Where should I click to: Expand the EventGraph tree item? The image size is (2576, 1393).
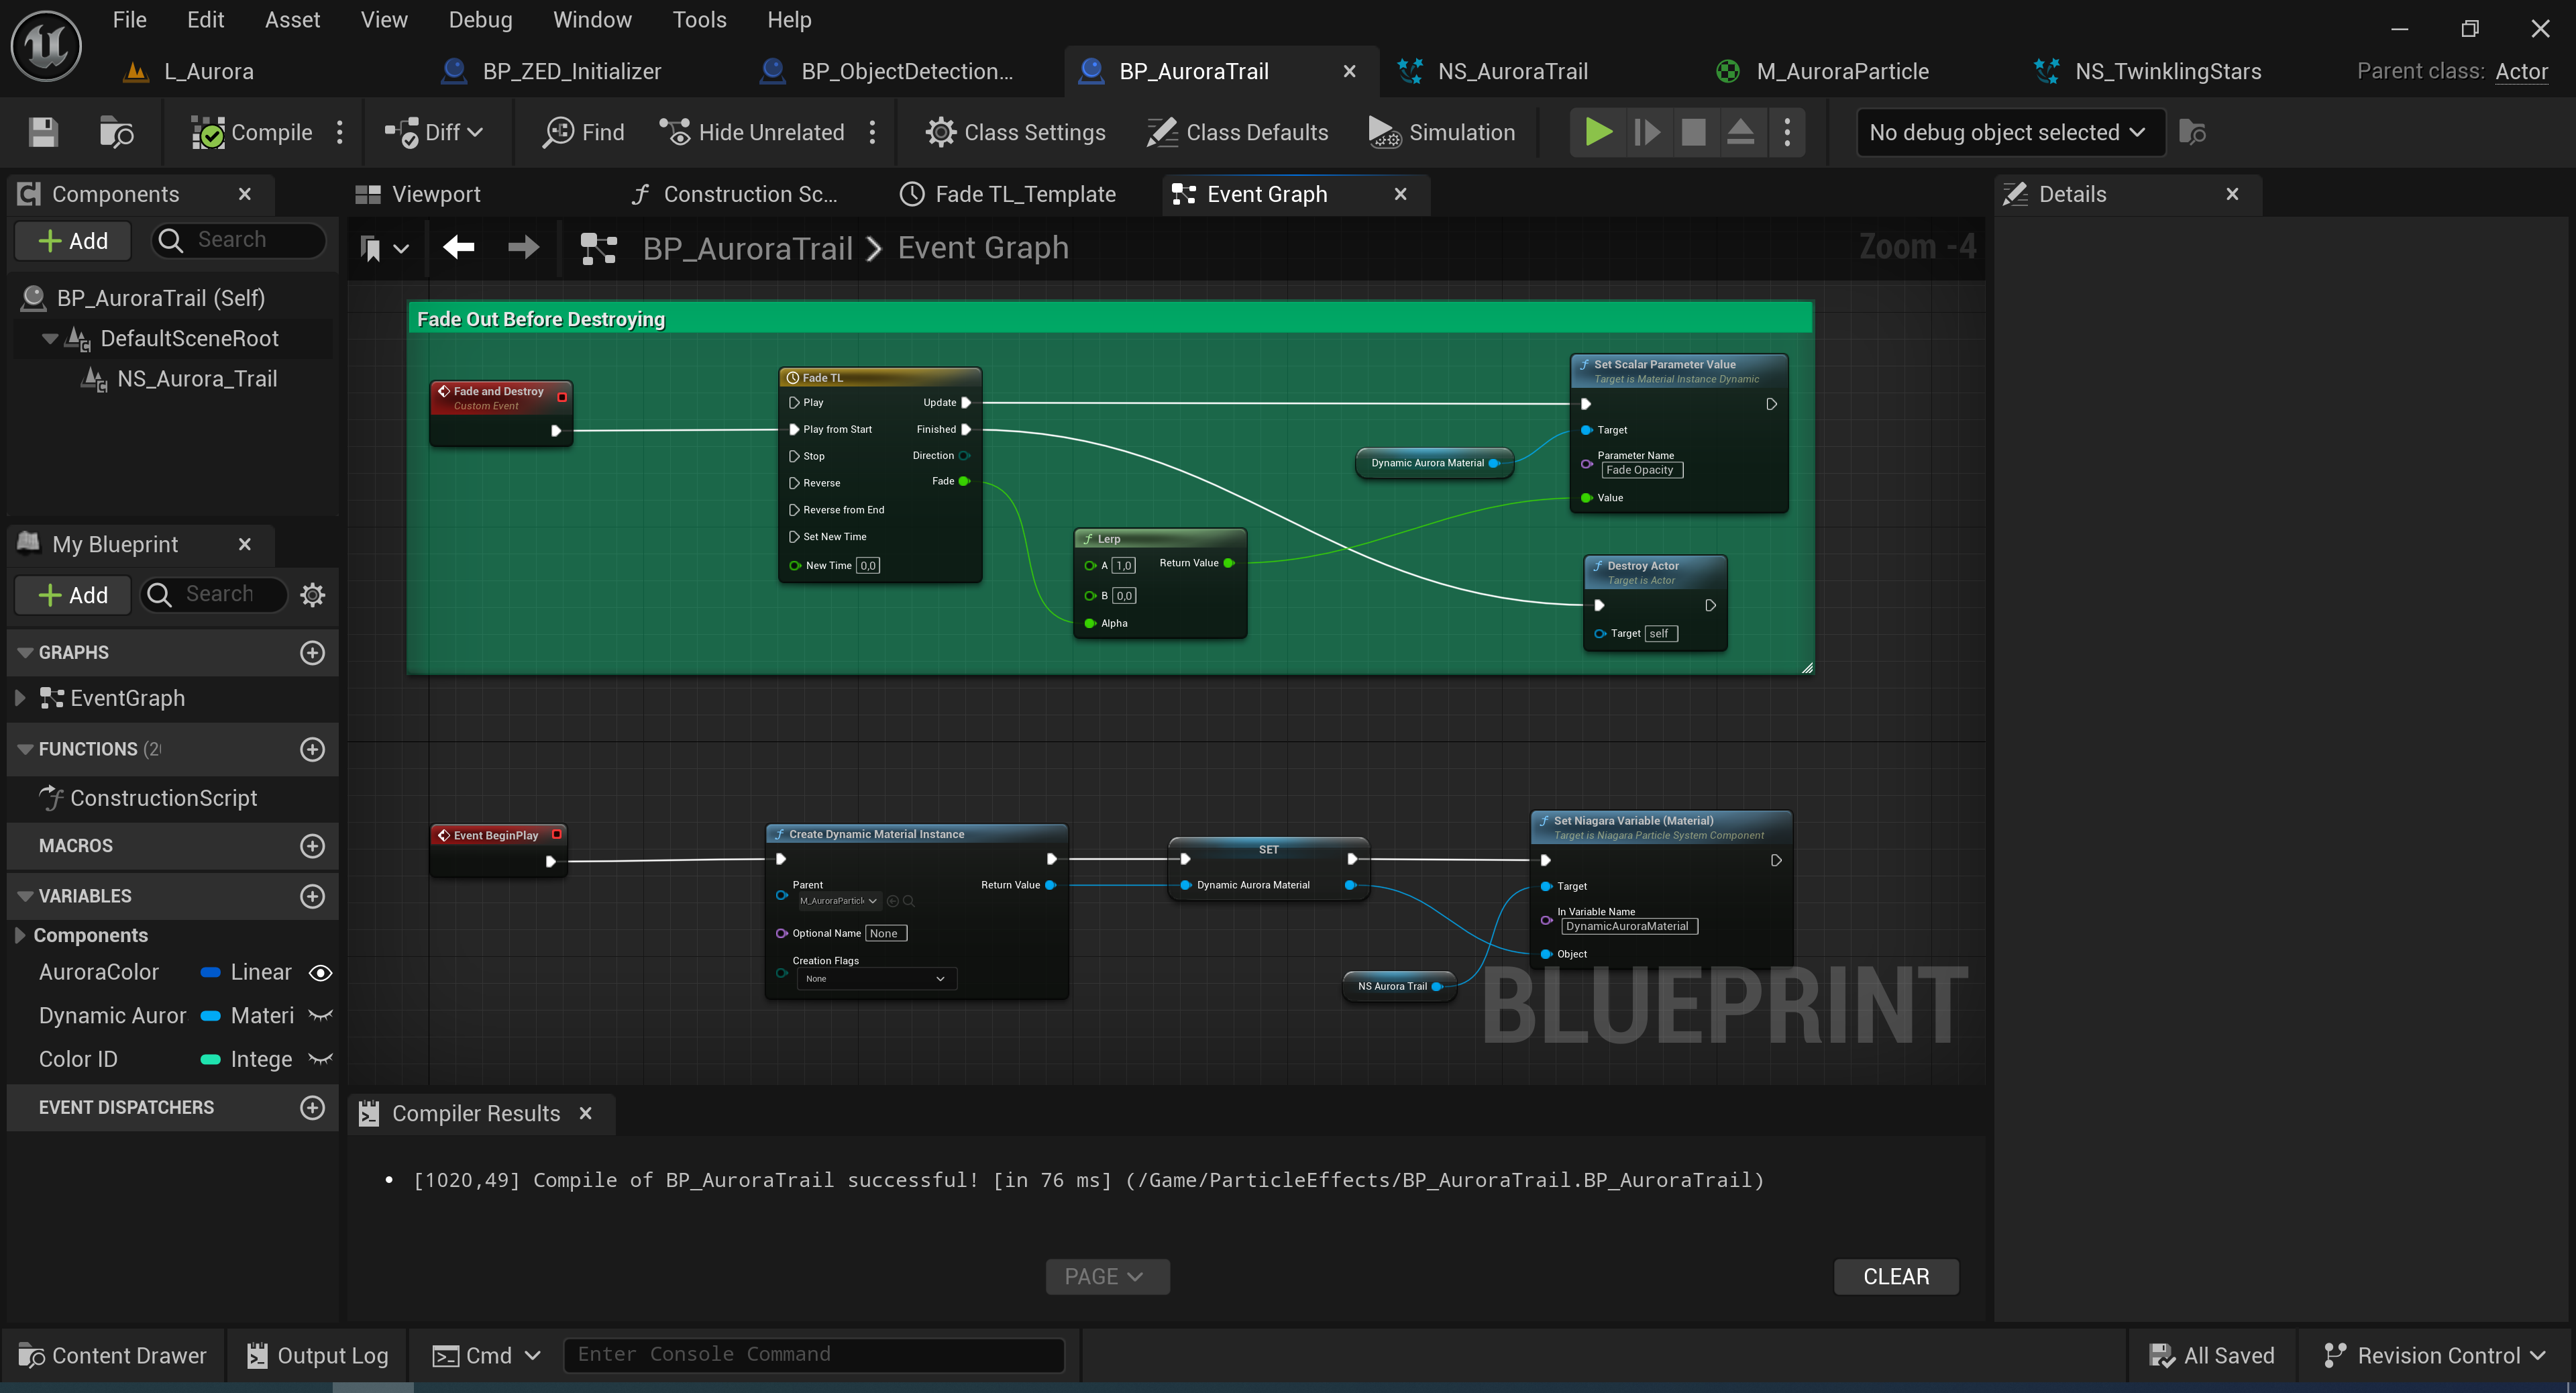click(x=20, y=698)
